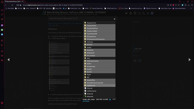The image size is (194, 109).
Task: Click the Update.Core folder row in image
Action: [x=100, y=85]
